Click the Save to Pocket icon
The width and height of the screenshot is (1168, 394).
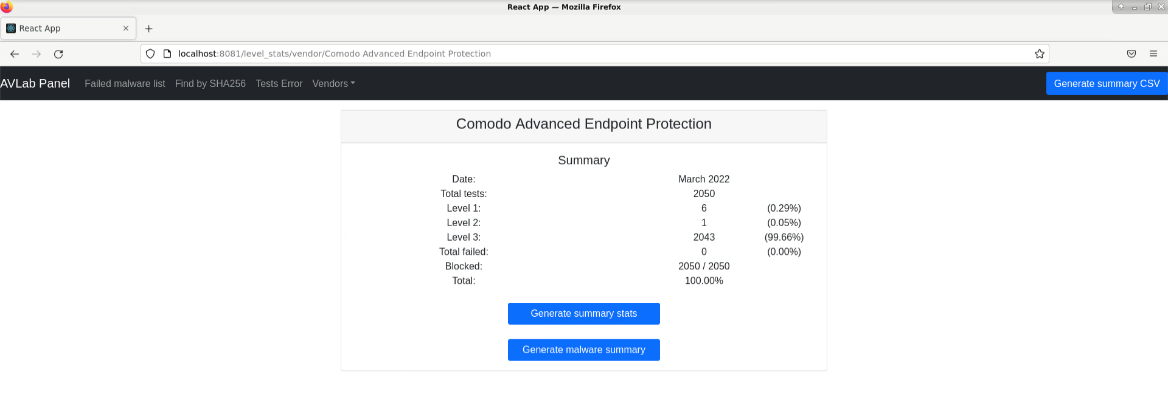(1131, 54)
